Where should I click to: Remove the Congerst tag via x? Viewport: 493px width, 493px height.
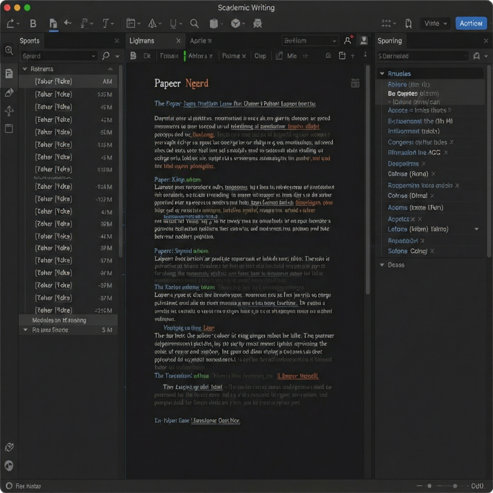point(452,142)
